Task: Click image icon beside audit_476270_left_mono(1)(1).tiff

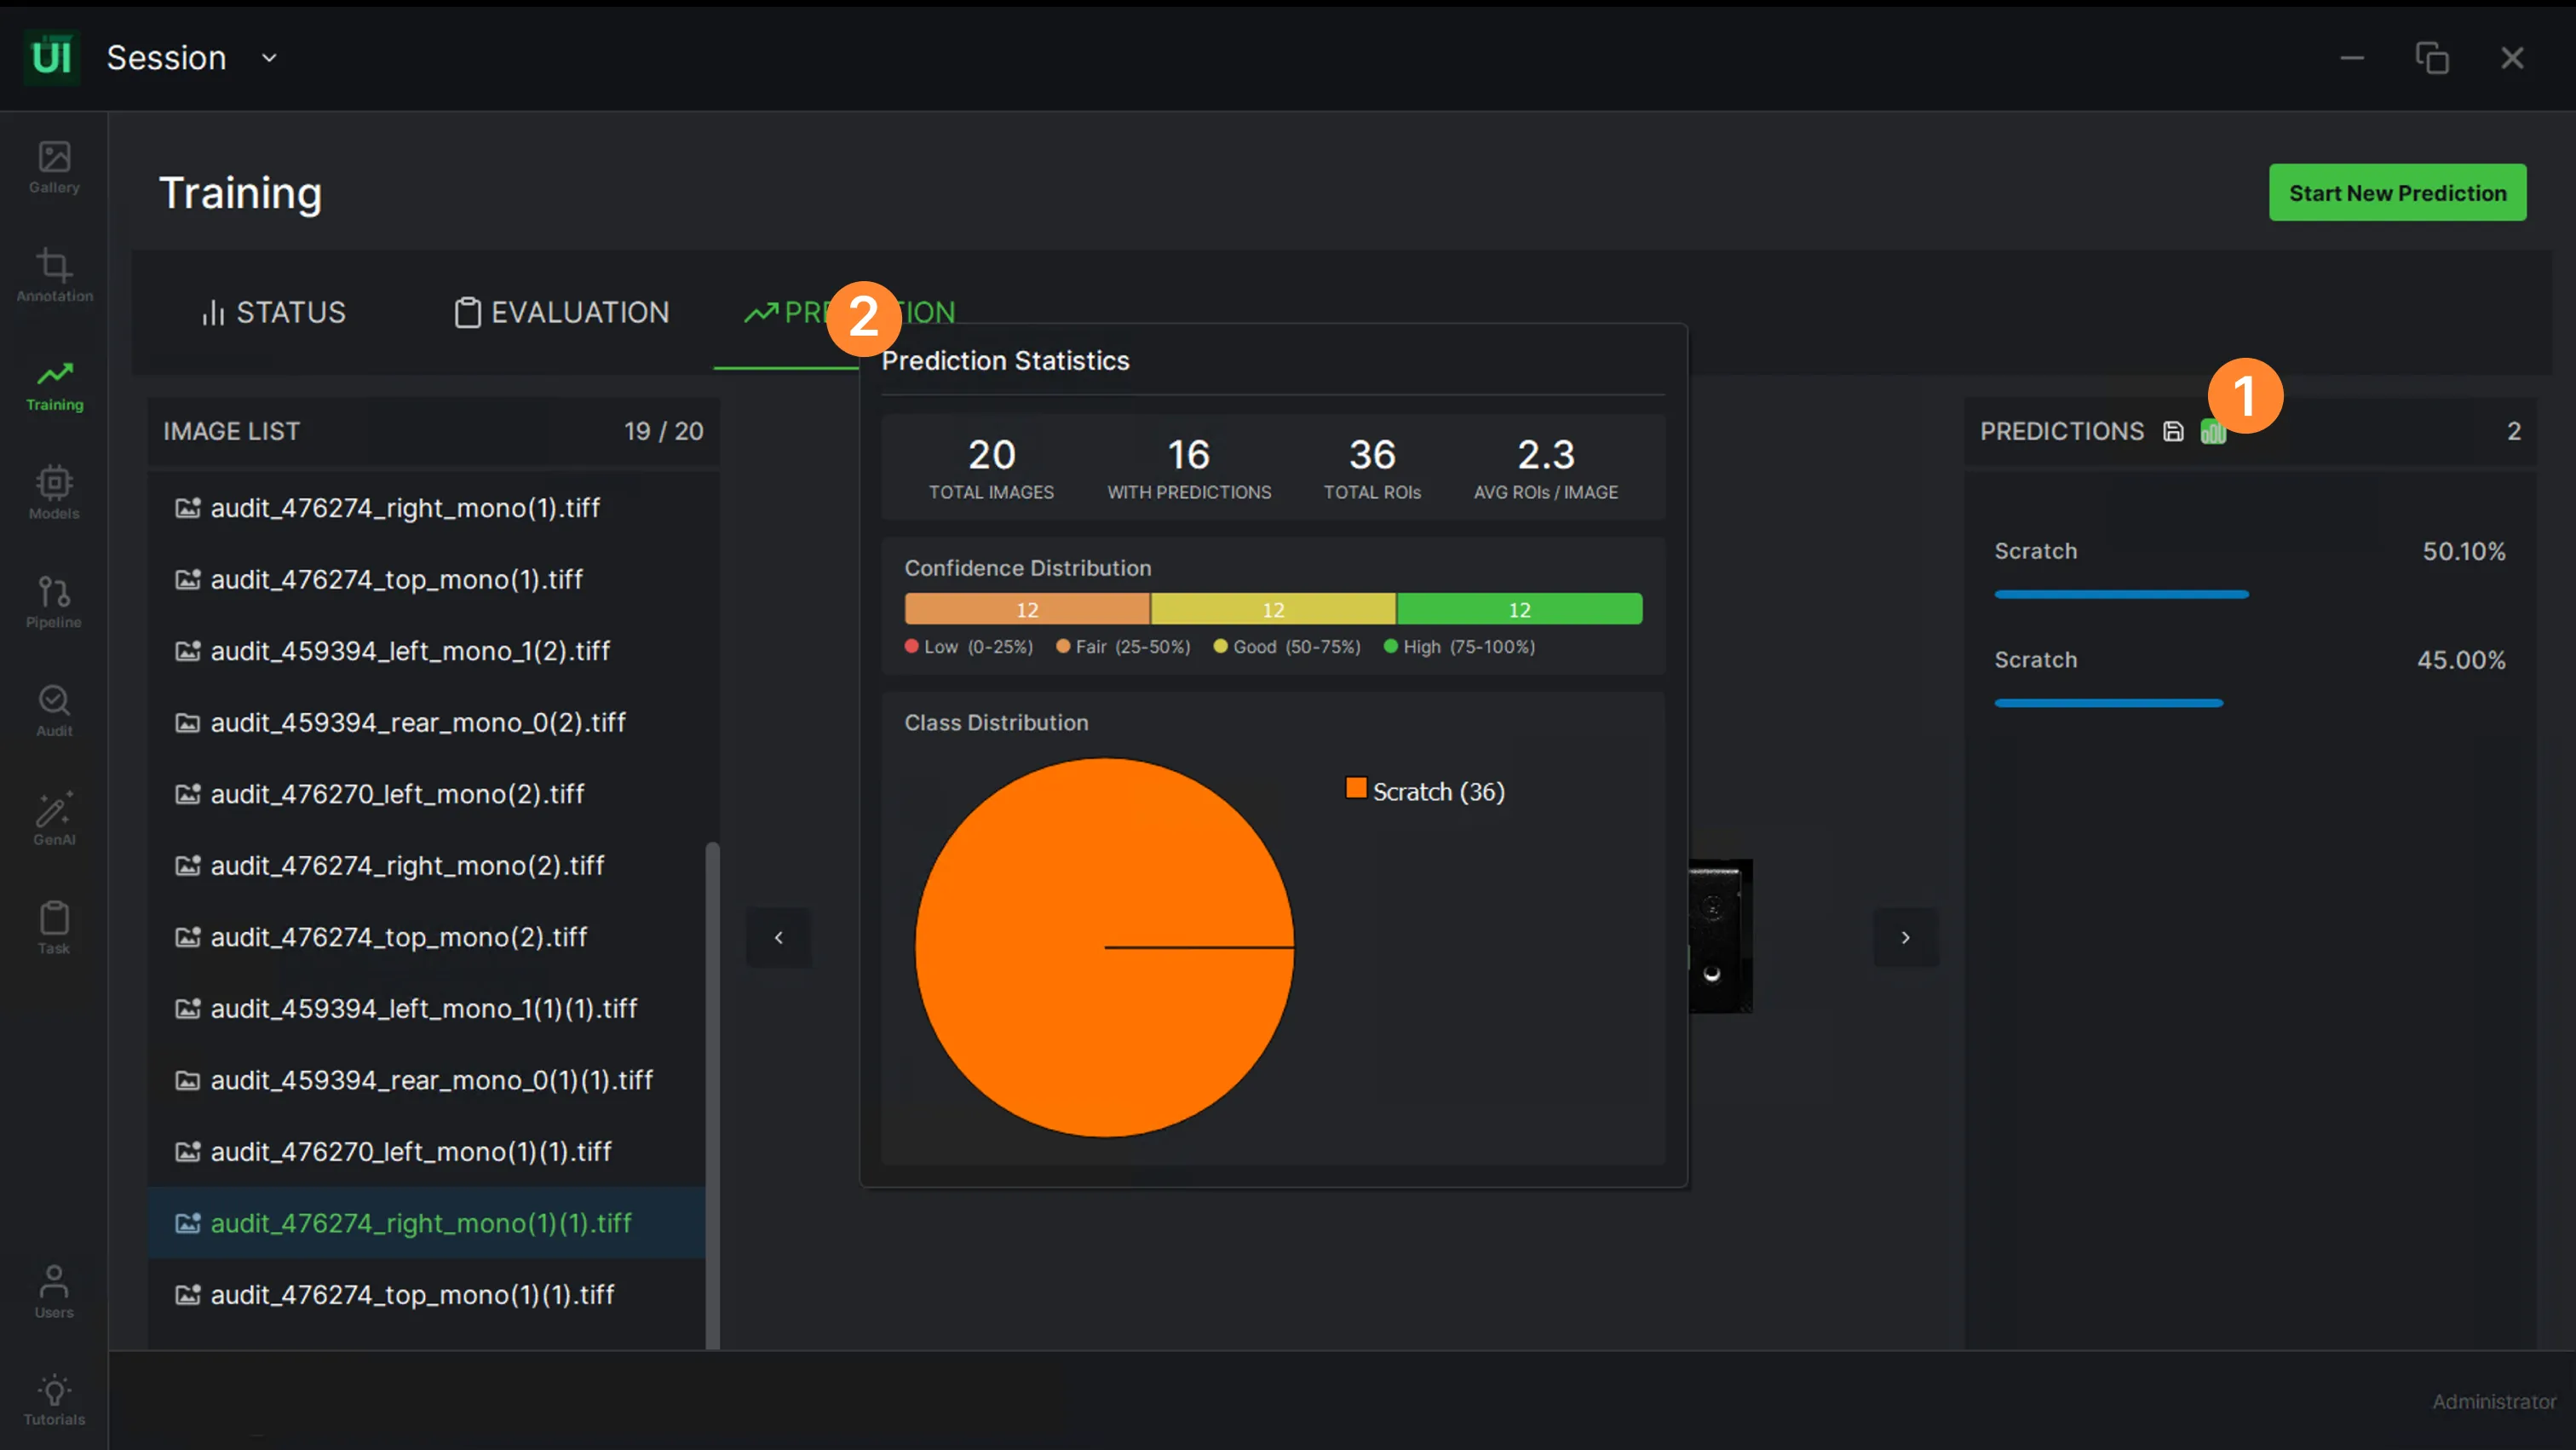Action: click(188, 1151)
